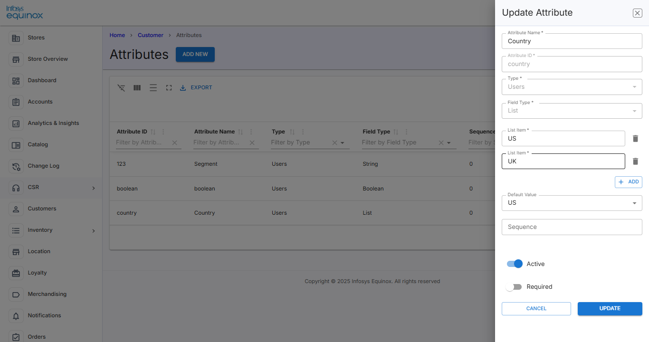The width and height of the screenshot is (649, 342).
Task: Sort by Attribute Name column
Action: point(240,132)
